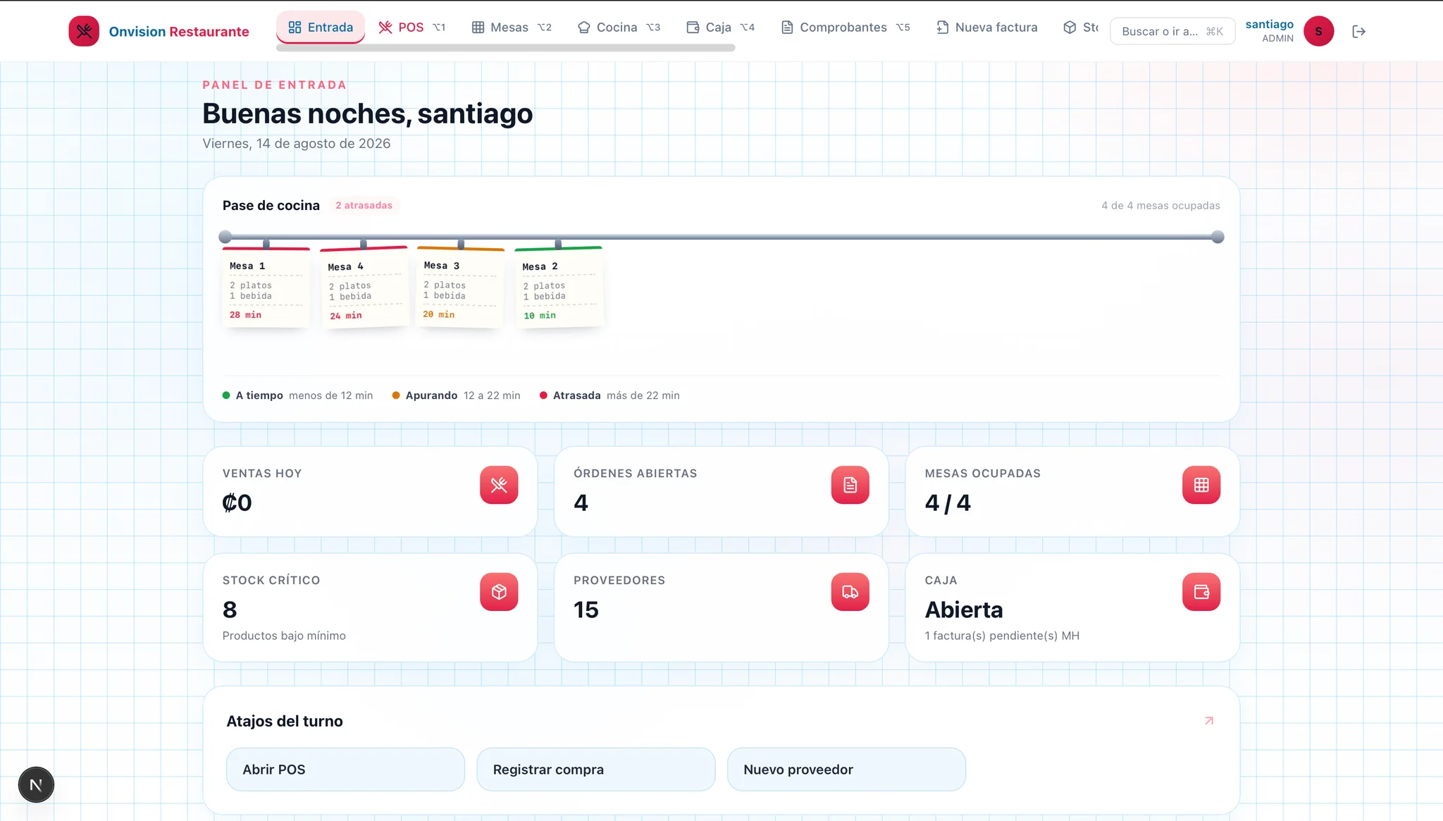The width and height of the screenshot is (1443, 821).
Task: Click the Onvision Restaurante brand name
Action: tap(179, 32)
